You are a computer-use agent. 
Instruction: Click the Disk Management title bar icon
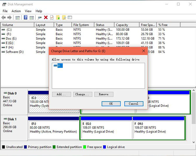(4, 4)
